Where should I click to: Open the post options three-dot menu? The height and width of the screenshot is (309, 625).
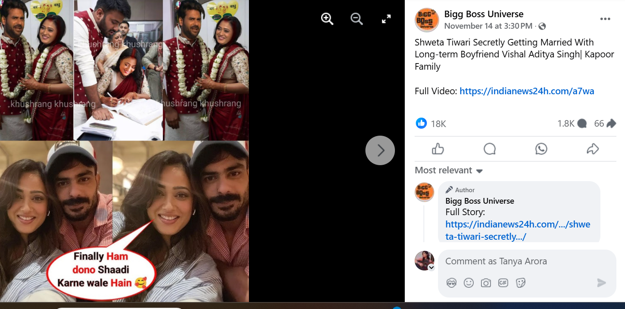605,19
